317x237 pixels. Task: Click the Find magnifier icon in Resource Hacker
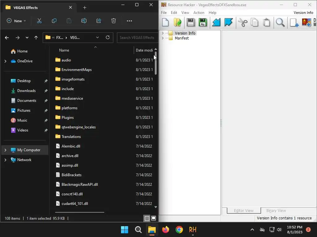[280, 22]
